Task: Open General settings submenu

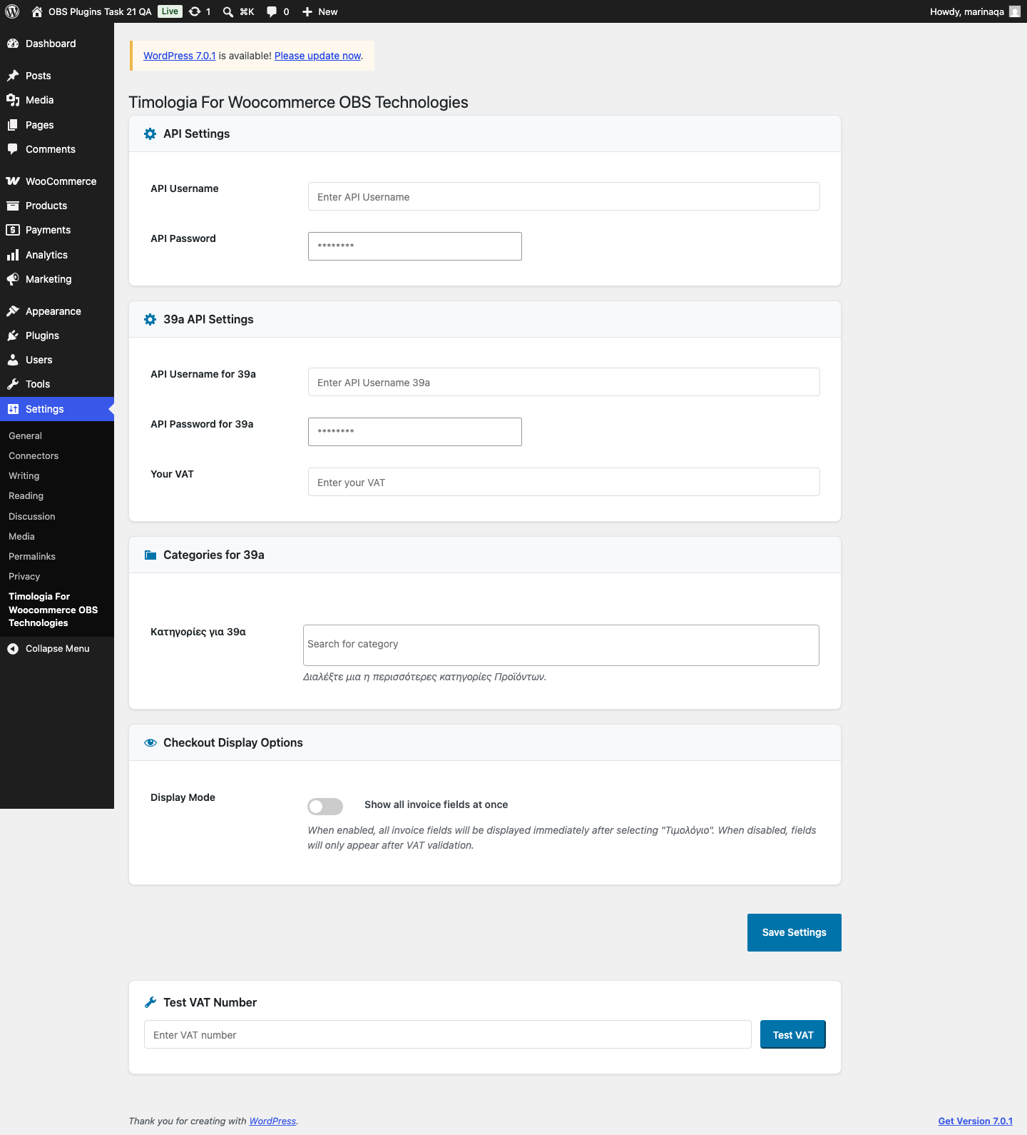Action: coord(25,435)
